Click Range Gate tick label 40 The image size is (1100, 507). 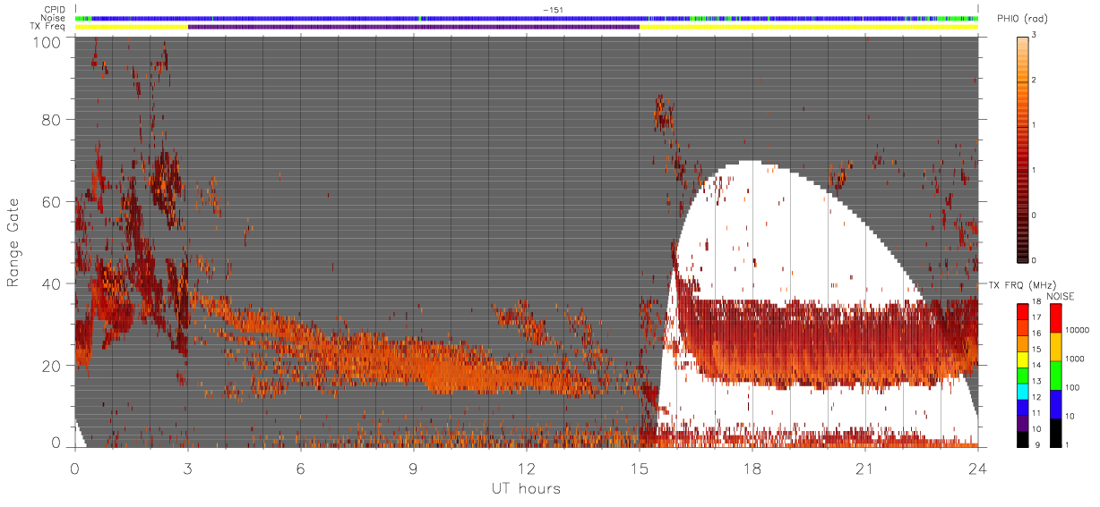[53, 283]
